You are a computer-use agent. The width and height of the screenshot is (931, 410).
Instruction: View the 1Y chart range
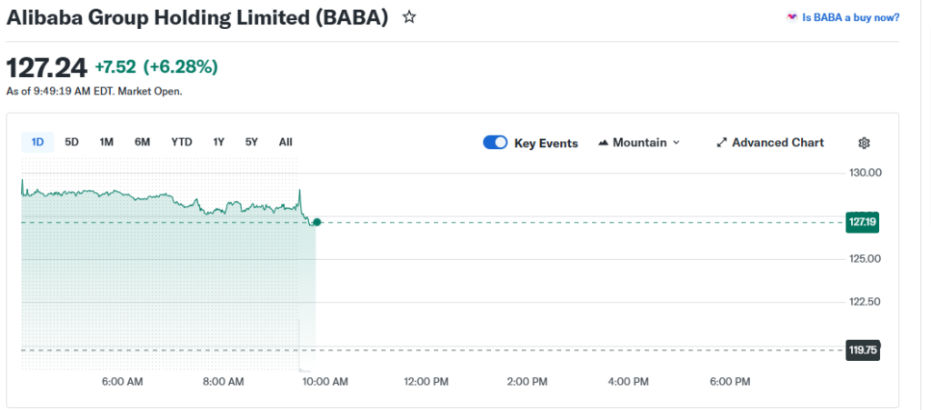tap(219, 142)
